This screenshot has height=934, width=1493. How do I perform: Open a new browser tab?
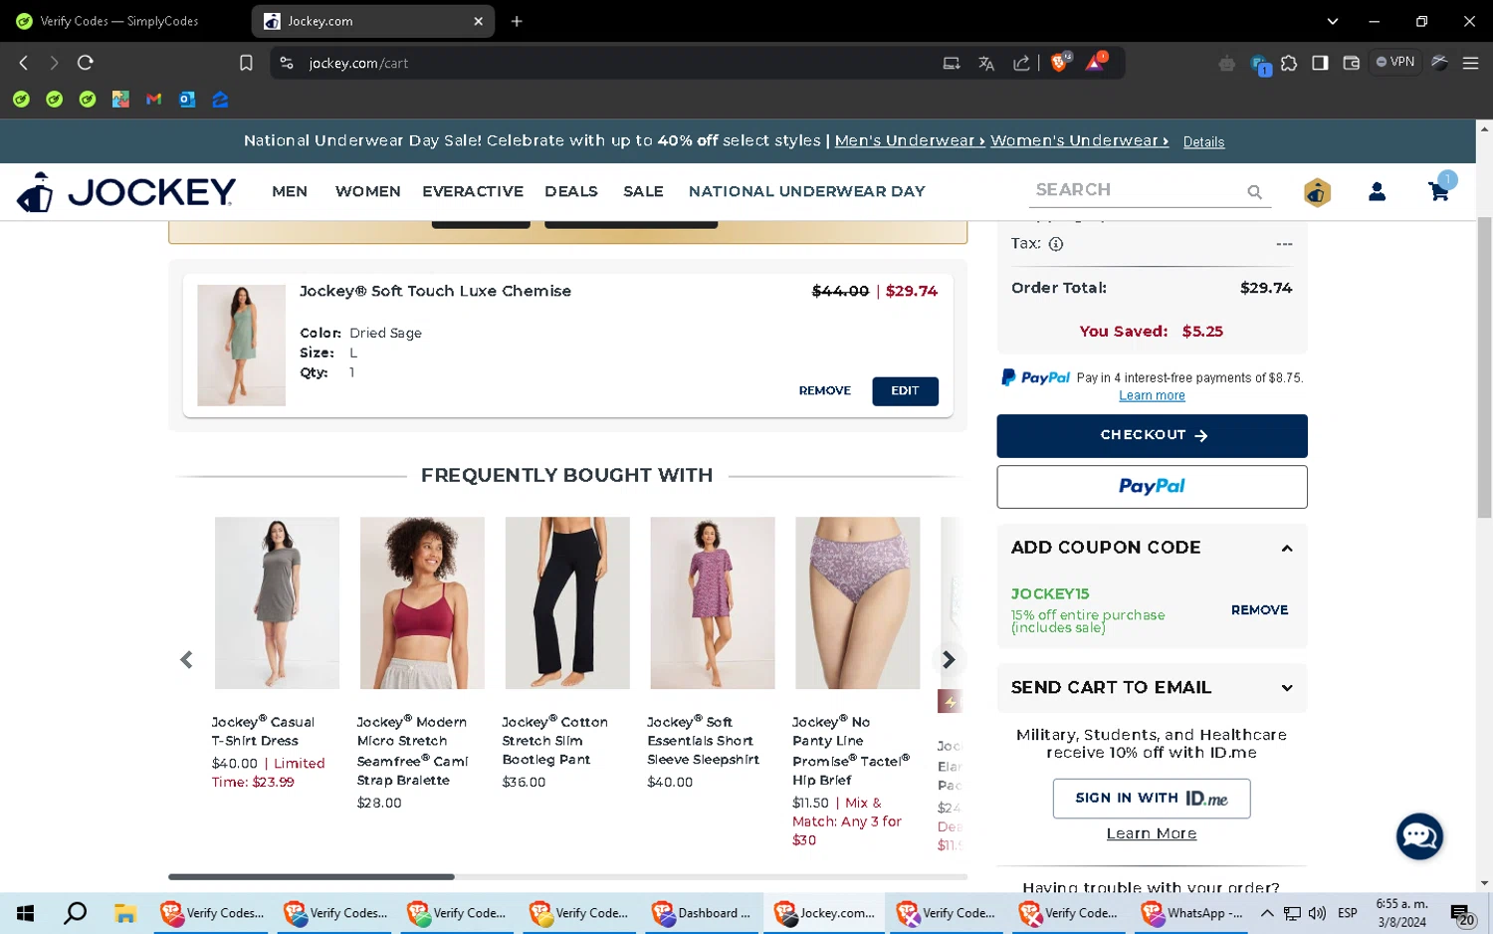[517, 21]
